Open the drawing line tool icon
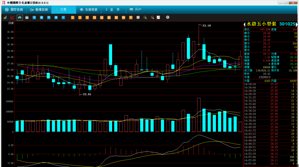Screen dimensions: 299x167 [158, 17]
